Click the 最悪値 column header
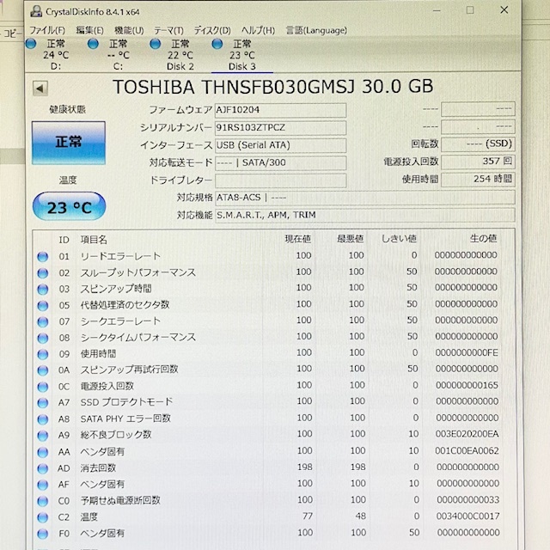This screenshot has height=550, width=550. pos(350,239)
